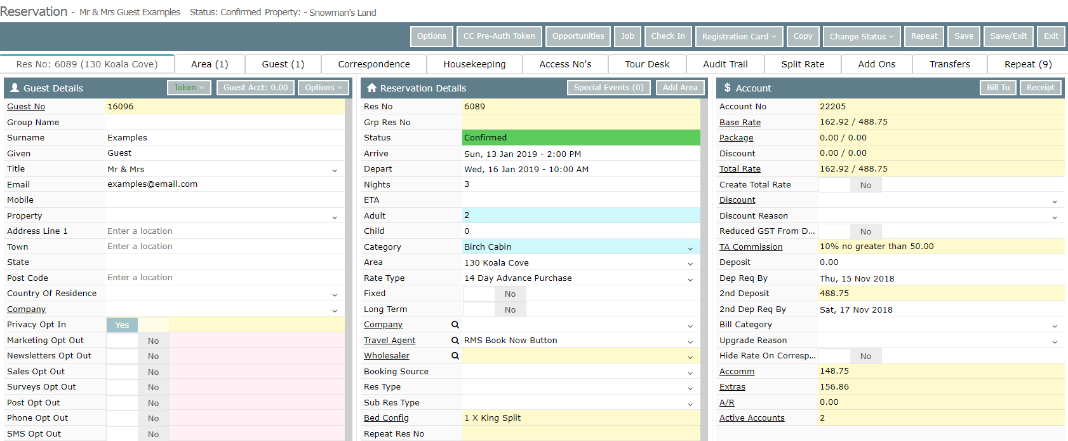
Task: Open the Tour Desk tab
Action: [x=647, y=64]
